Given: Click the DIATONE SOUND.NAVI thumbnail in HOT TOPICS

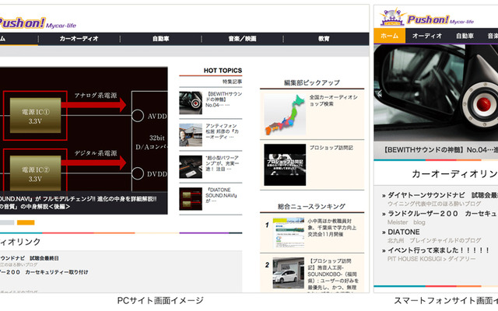Looking at the screenshot, I should [191, 199].
